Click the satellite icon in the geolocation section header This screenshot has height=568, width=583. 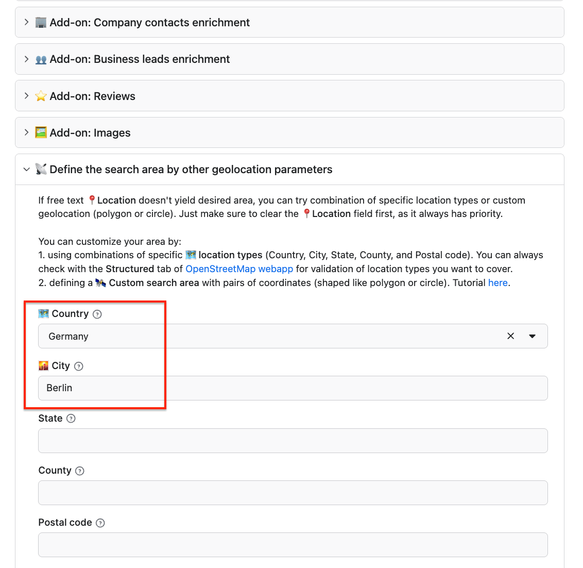[40, 169]
